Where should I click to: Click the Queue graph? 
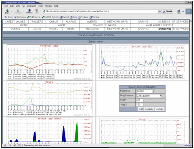(x=142, y=131)
